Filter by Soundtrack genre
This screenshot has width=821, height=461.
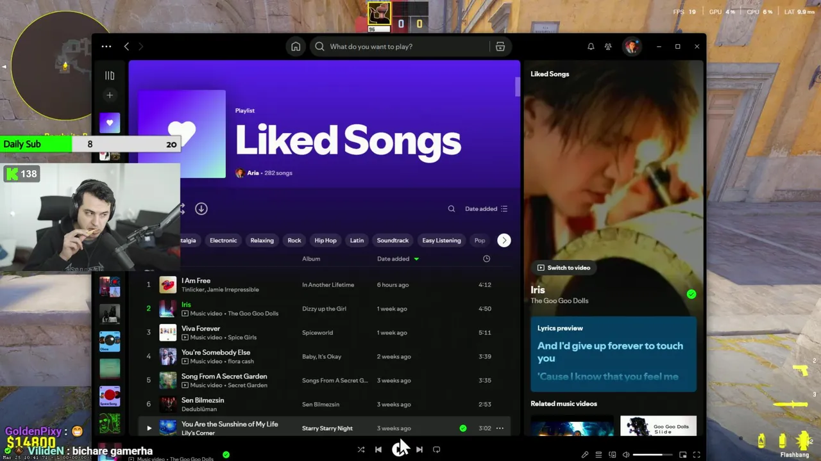coord(393,241)
